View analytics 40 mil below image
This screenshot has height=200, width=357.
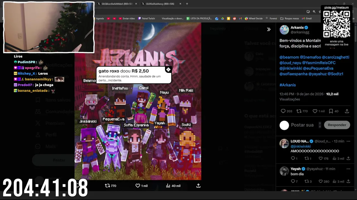168,186
